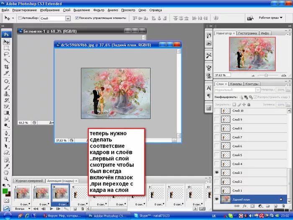Select the Move tool in toolbox
The height and width of the screenshot is (220, 293).
(6, 41)
